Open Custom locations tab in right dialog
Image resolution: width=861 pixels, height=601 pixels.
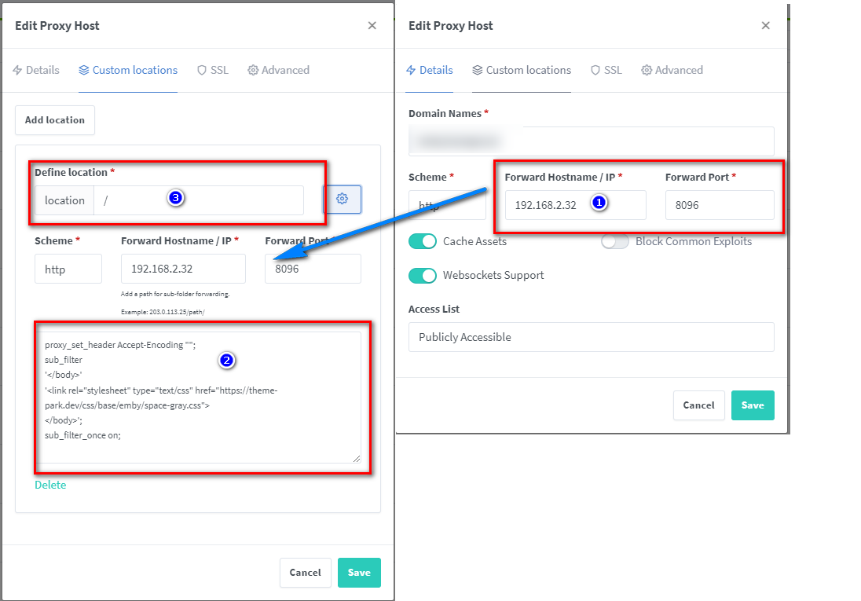(521, 70)
